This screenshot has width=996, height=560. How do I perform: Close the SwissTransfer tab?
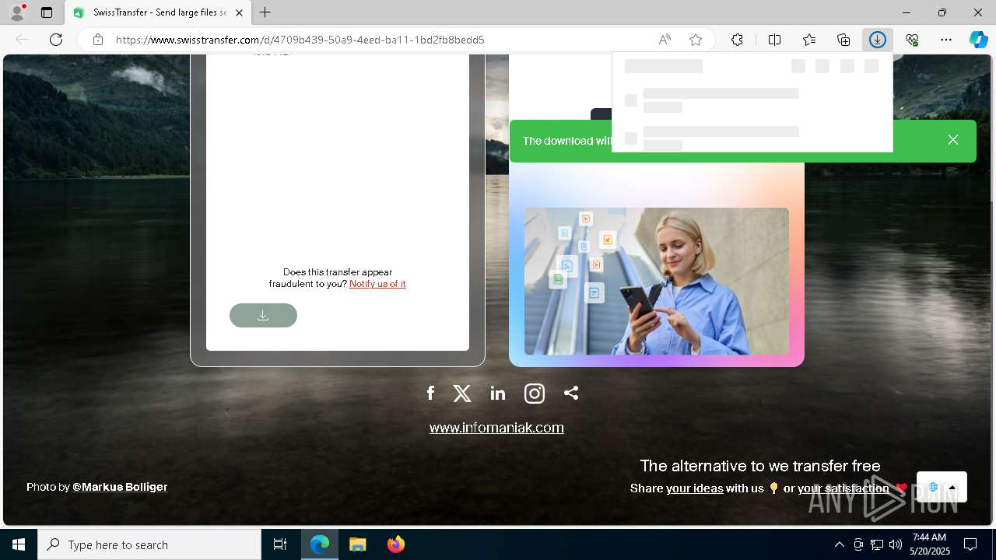240,12
